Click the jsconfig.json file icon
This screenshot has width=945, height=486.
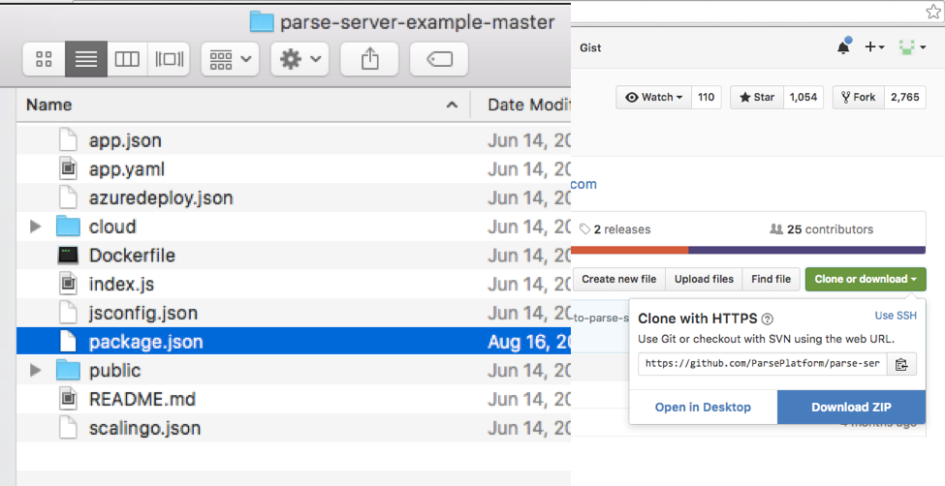tap(68, 313)
